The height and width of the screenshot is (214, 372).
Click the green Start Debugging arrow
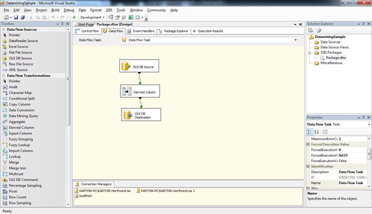click(75, 17)
